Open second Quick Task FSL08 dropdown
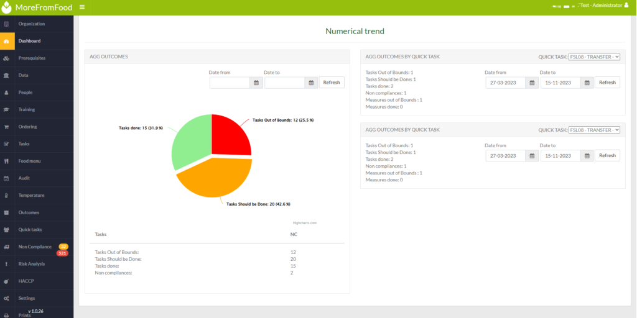637x318 pixels. coord(594,130)
